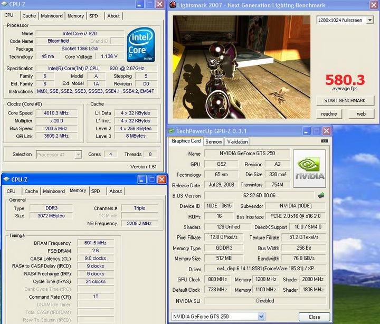Image resolution: width=380 pixels, height=324 pixels.
Task: Open the Validation tab in GPU-Z
Action: click(237, 142)
